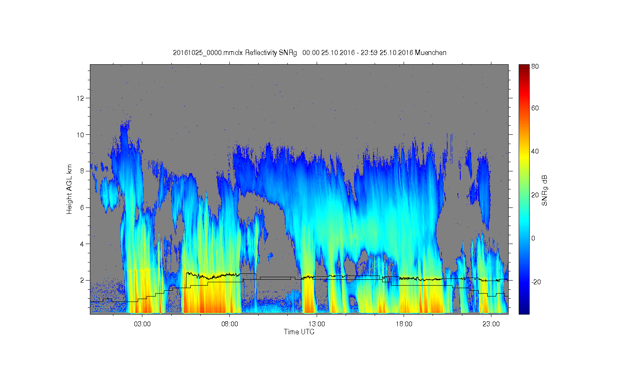Click the height tick label 4
This screenshot has width=630, height=378.
[x=83, y=244]
